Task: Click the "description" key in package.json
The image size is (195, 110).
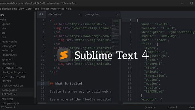Action: [x=152, y=32]
